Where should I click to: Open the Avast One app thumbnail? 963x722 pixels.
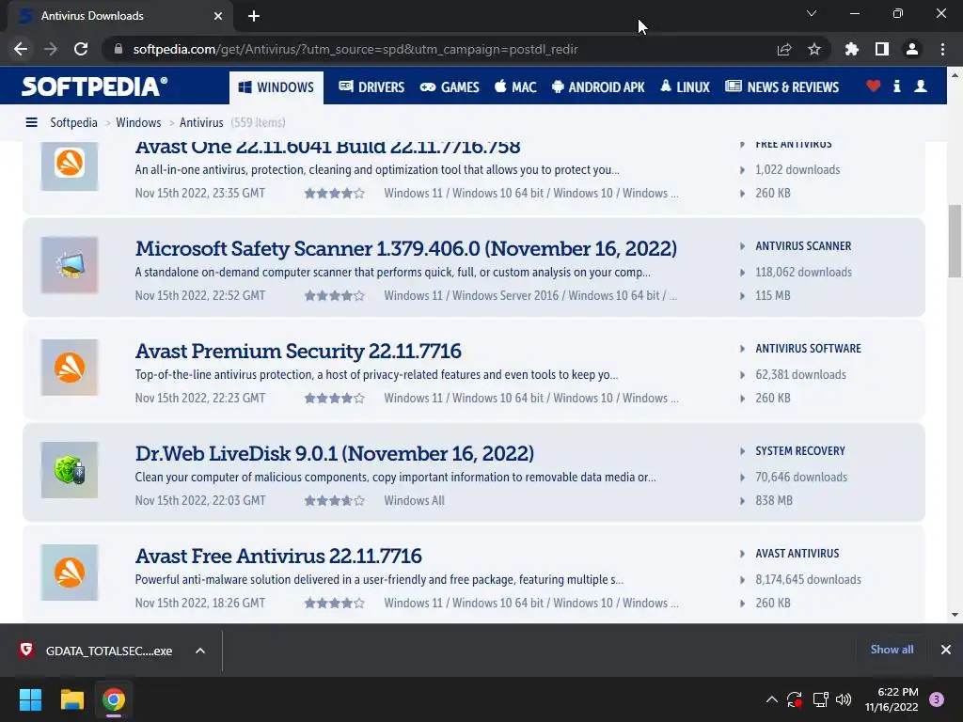click(70, 165)
